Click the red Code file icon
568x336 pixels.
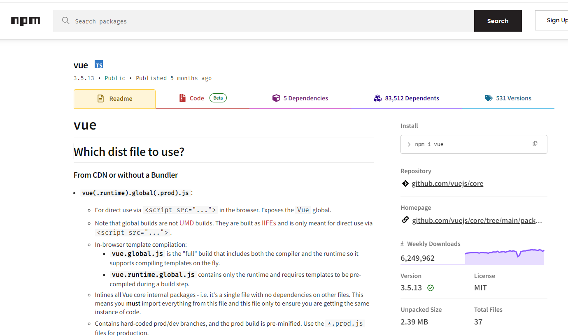(x=182, y=98)
